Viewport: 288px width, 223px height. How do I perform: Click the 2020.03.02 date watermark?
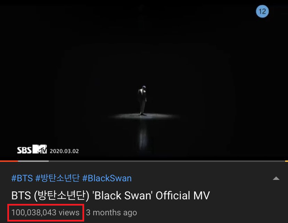click(x=64, y=151)
